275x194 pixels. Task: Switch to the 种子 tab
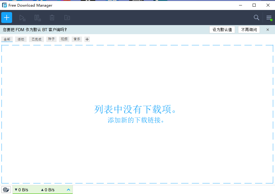pos(51,39)
